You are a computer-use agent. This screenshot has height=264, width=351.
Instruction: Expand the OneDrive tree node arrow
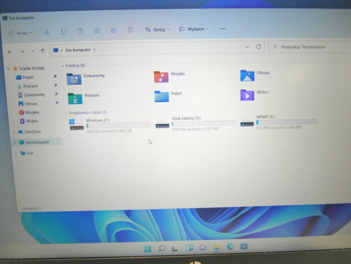[14, 132]
